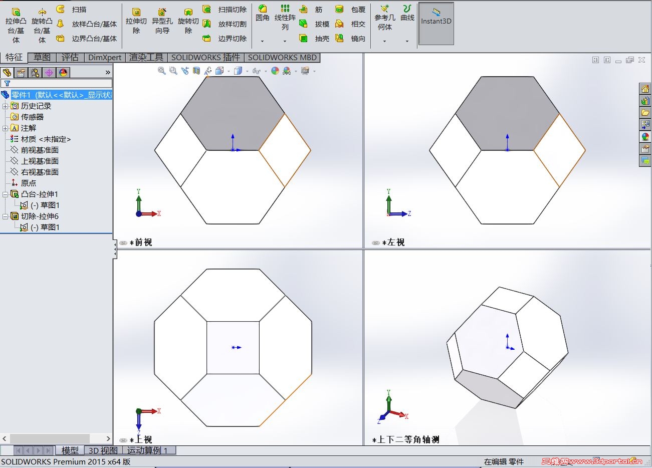Screen dimensions: 652x468
Task: Expand the 历史记录 tree node
Action: click(6, 106)
